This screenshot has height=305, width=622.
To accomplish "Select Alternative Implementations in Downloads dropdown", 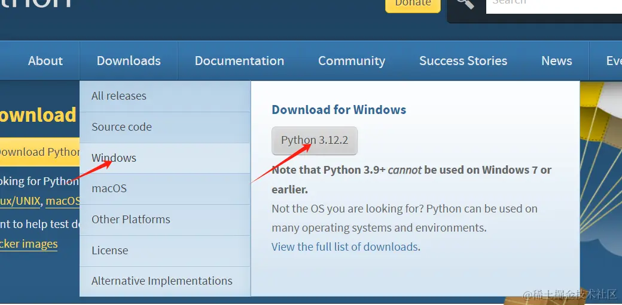I will 164,281.
